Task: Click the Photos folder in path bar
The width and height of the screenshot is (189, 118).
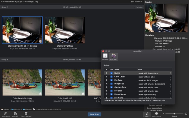Action: 27,109
